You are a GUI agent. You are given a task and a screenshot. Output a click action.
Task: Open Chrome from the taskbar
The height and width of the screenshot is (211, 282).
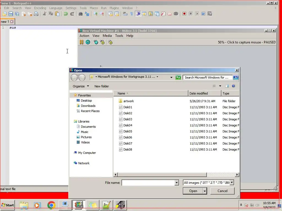pyautogui.click(x=51, y=205)
